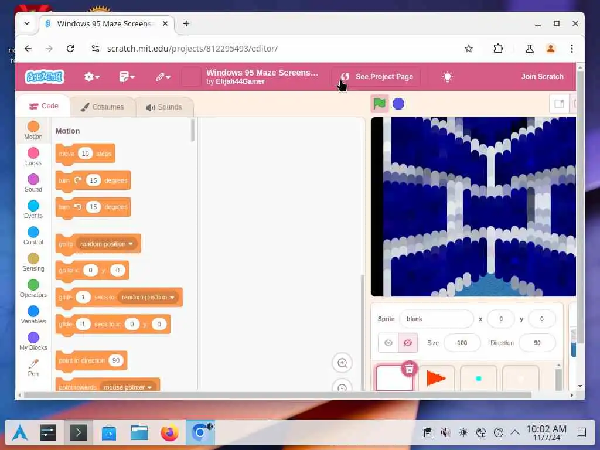Click the sprite Direction field

537,343
